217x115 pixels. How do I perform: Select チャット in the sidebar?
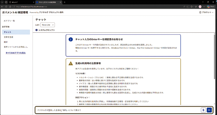(16, 32)
